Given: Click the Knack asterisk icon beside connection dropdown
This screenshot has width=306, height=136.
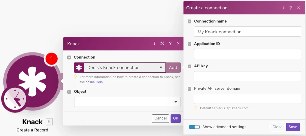Looking at the screenshot, I should 79,68.
